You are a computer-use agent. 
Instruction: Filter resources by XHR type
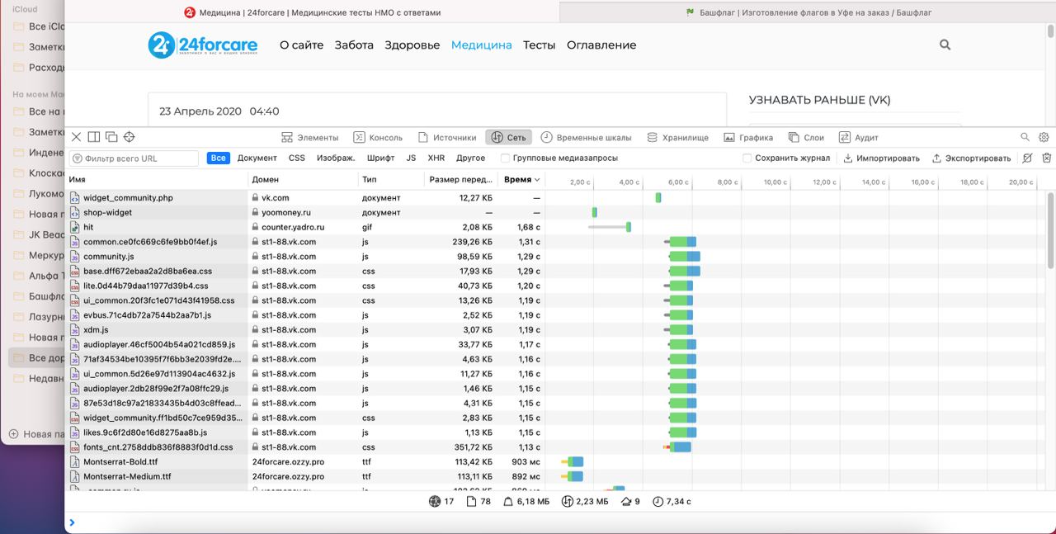(x=436, y=158)
